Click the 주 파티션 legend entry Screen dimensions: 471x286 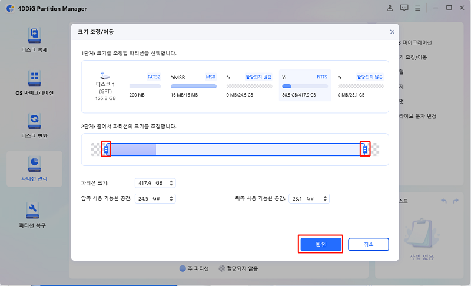point(194,268)
